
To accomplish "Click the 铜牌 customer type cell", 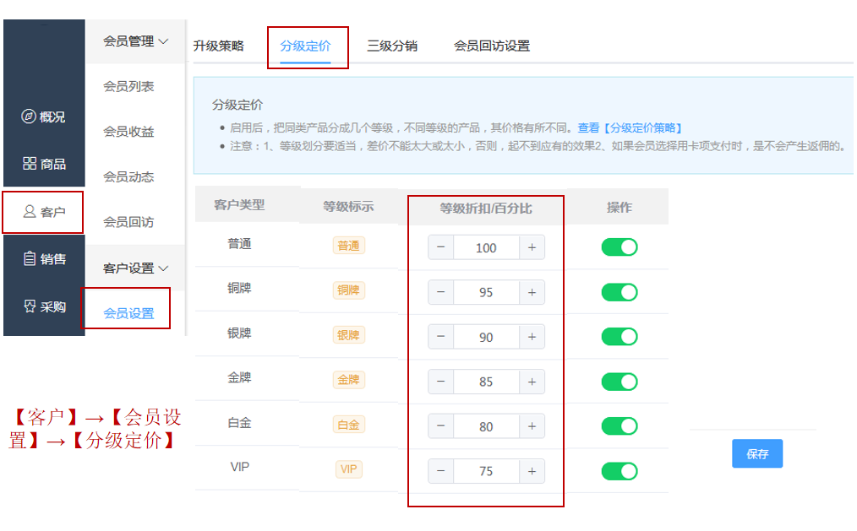I will click(239, 288).
